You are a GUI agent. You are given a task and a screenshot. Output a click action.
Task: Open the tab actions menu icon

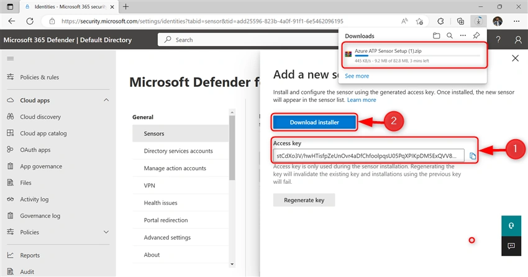click(10, 6)
